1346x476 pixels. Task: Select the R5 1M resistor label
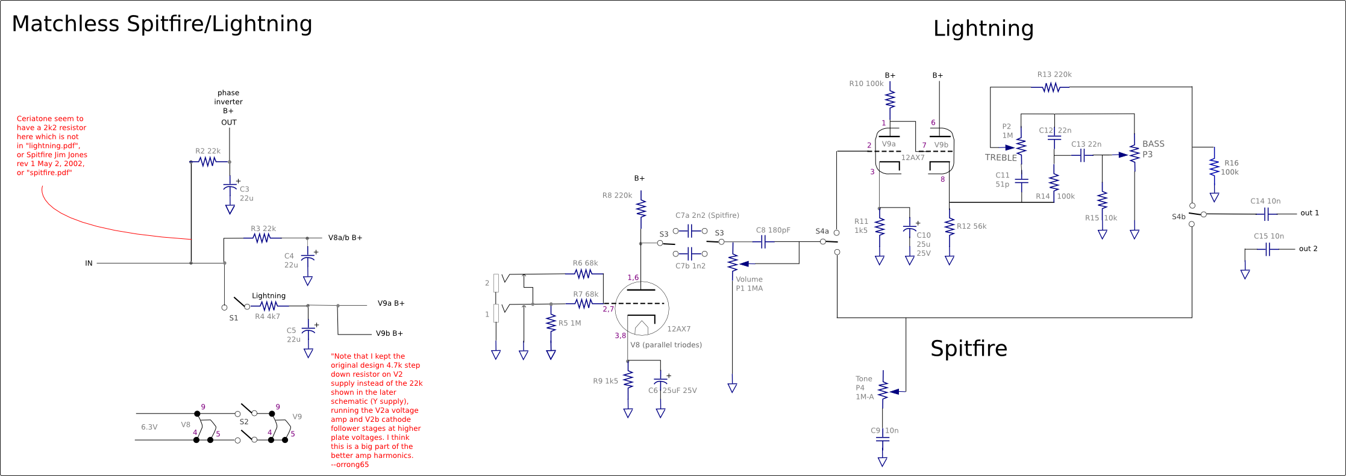(x=569, y=323)
